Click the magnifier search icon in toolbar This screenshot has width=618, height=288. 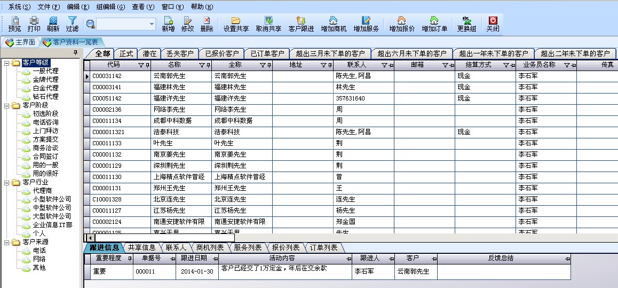pos(90,24)
